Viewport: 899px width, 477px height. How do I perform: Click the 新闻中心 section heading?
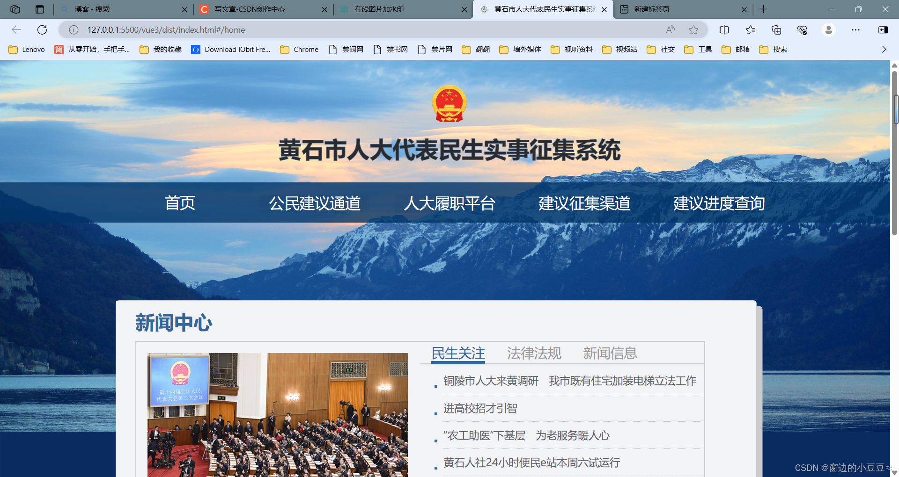[174, 323]
